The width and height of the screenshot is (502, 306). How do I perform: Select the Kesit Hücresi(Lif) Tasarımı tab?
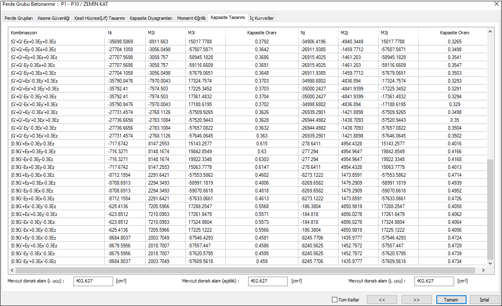point(99,18)
